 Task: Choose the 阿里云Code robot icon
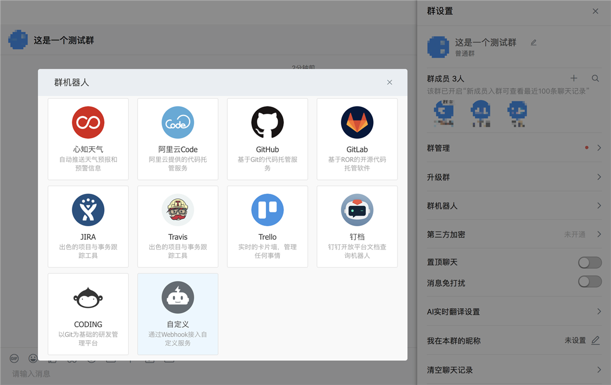click(178, 123)
